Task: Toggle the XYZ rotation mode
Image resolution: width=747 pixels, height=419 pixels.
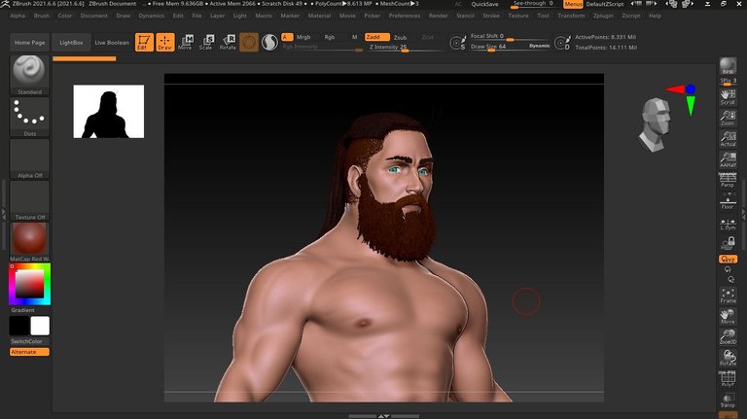Action: pyautogui.click(x=728, y=259)
